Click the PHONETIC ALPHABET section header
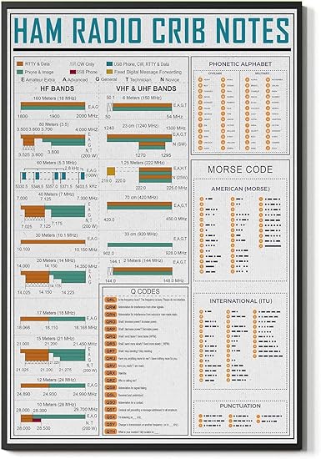The image size is (321, 459). point(240,63)
